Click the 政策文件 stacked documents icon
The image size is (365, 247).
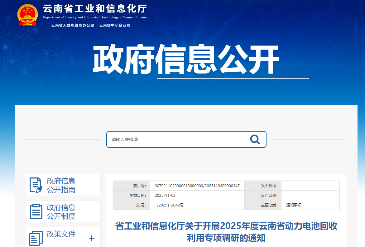point(36,239)
